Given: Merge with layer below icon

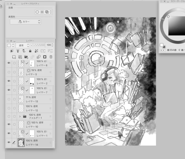Looking at the screenshot, I should point(39,57).
